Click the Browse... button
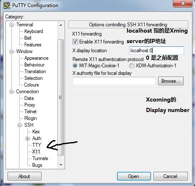The width and height of the screenshot is (195, 186). [171, 81]
